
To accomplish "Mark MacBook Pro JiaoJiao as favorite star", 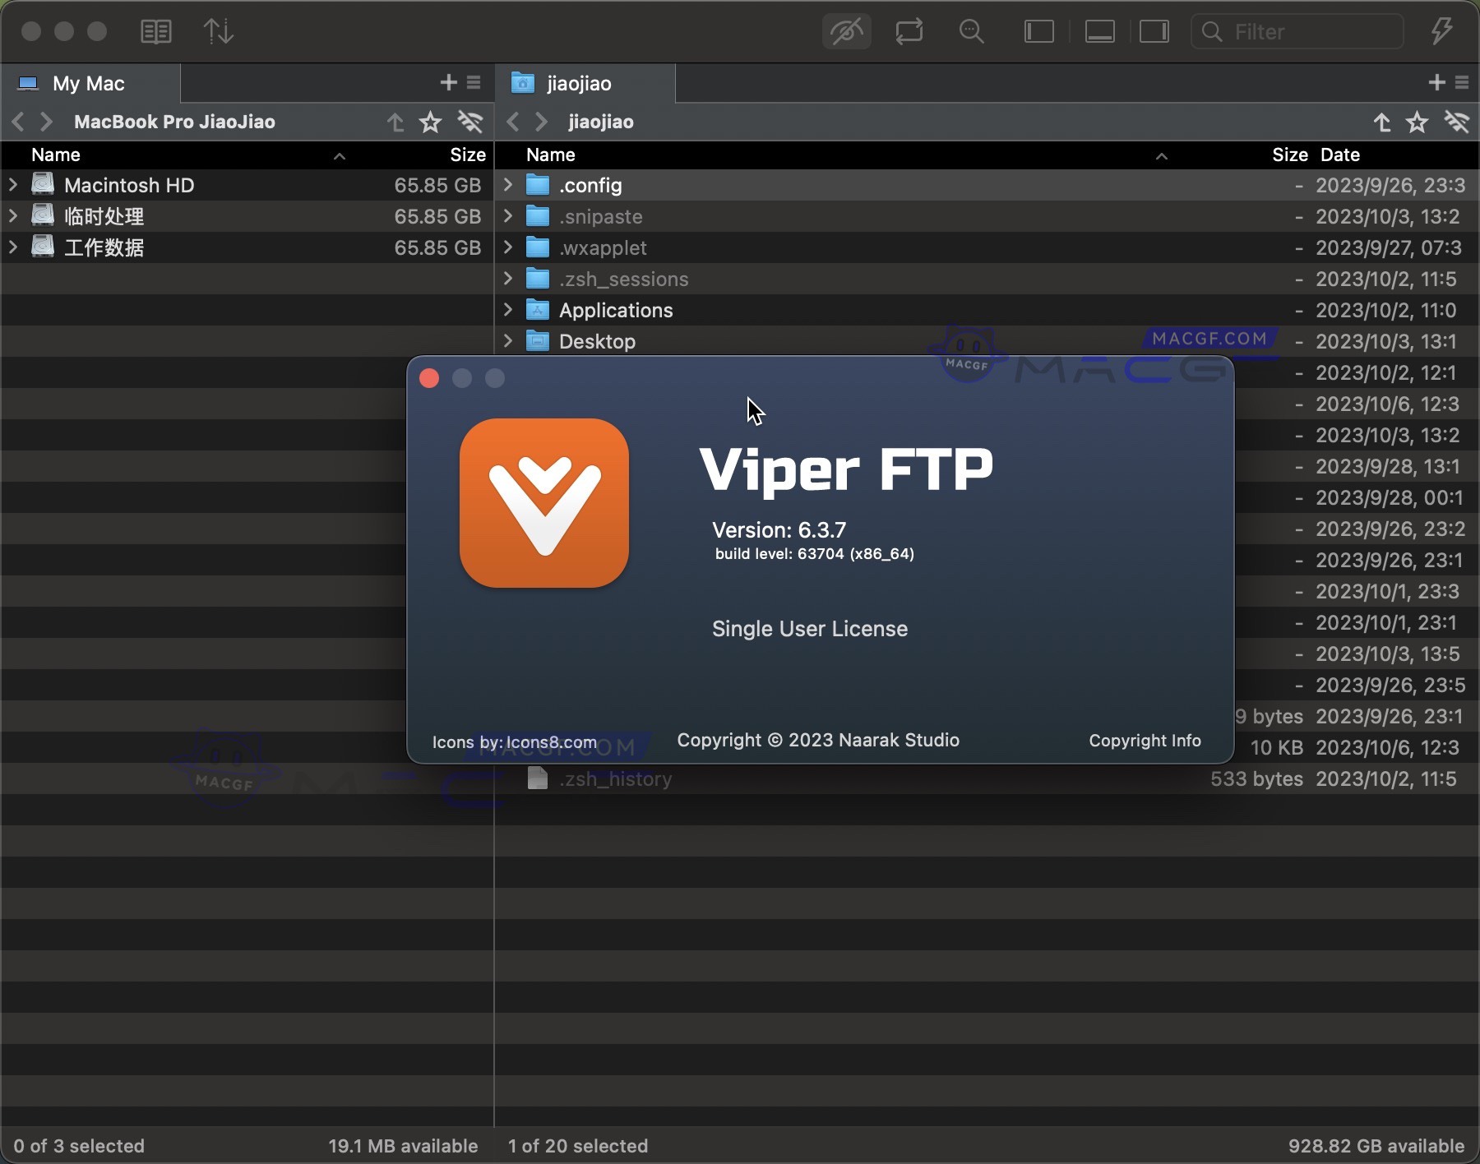I will pyautogui.click(x=430, y=122).
